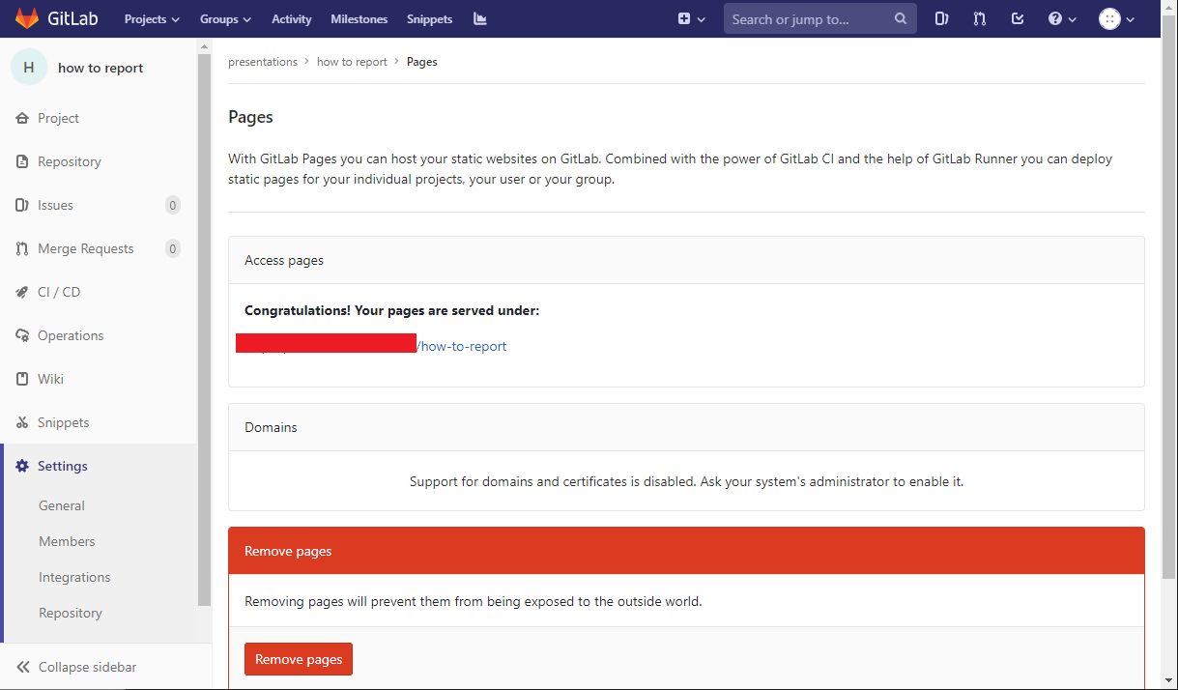The image size is (1178, 690).
Task: Click the red Remove pages button
Action: tap(299, 659)
